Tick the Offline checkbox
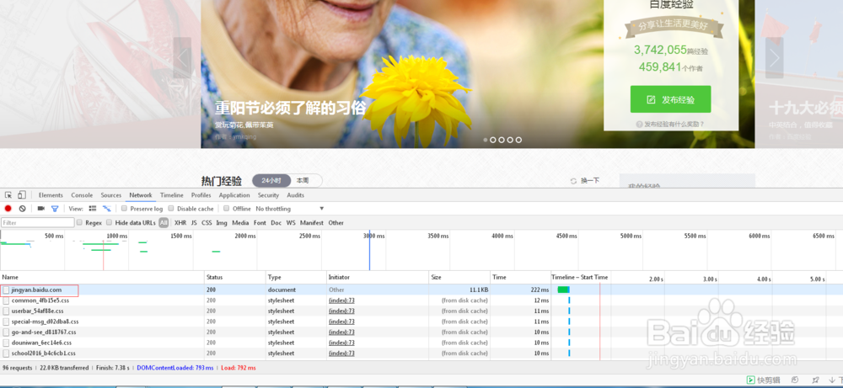Screen dimensions: 843x388 click(x=227, y=209)
